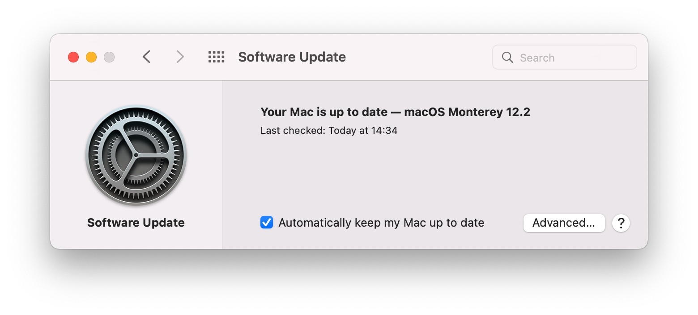The image size is (698, 315).
Task: Close the window using the red button
Action: [x=73, y=57]
